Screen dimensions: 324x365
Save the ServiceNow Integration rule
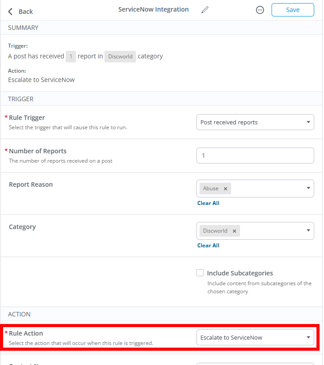[293, 10]
